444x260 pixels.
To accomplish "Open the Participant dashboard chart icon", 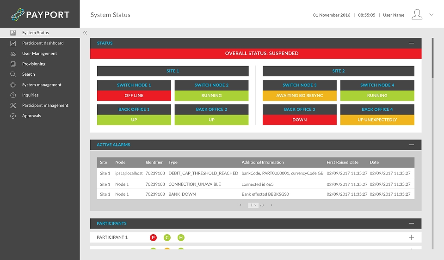I will click(13, 43).
